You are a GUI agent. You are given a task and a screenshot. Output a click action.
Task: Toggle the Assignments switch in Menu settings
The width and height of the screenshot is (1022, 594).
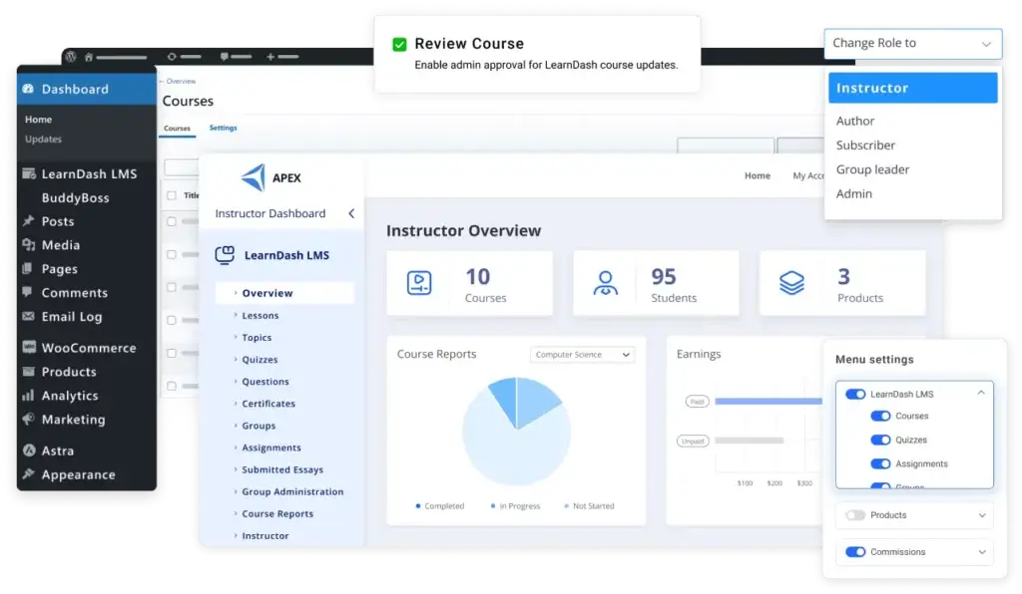(880, 463)
